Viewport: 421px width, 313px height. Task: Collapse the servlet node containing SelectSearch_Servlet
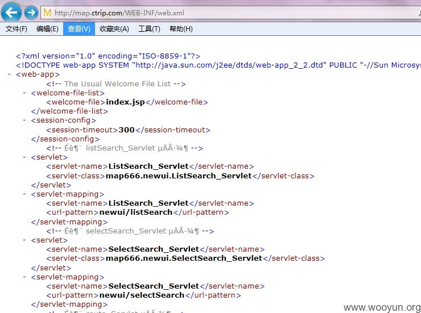click(x=24, y=240)
